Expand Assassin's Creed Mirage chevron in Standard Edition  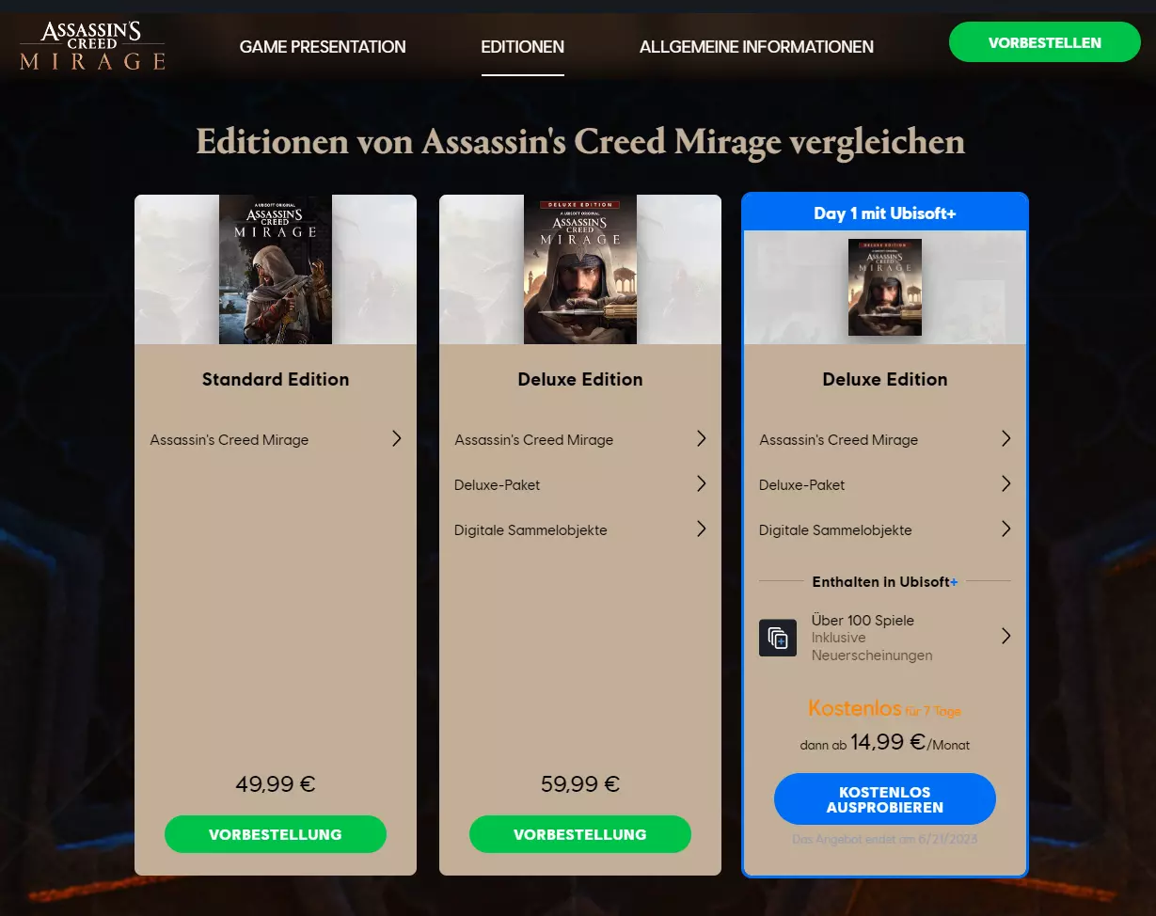coord(397,438)
